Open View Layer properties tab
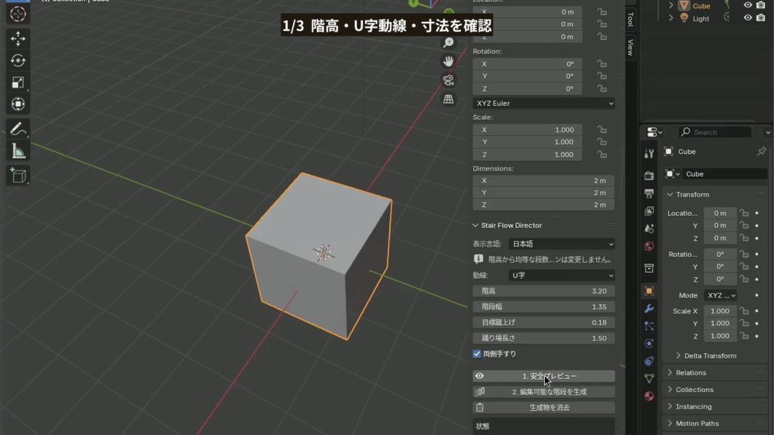This screenshot has height=435, width=774. 649,211
